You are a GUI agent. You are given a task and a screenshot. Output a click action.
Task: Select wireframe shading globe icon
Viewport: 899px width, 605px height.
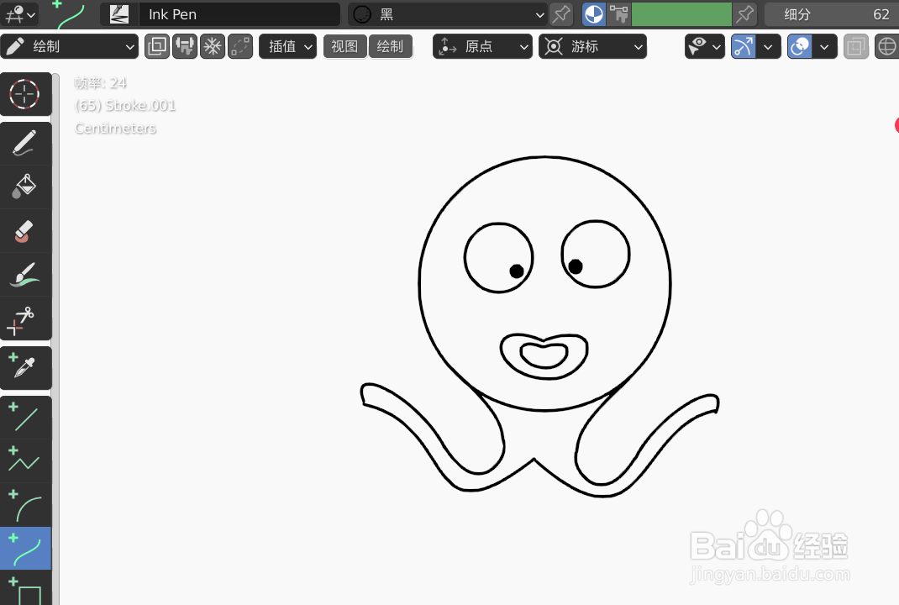click(887, 46)
